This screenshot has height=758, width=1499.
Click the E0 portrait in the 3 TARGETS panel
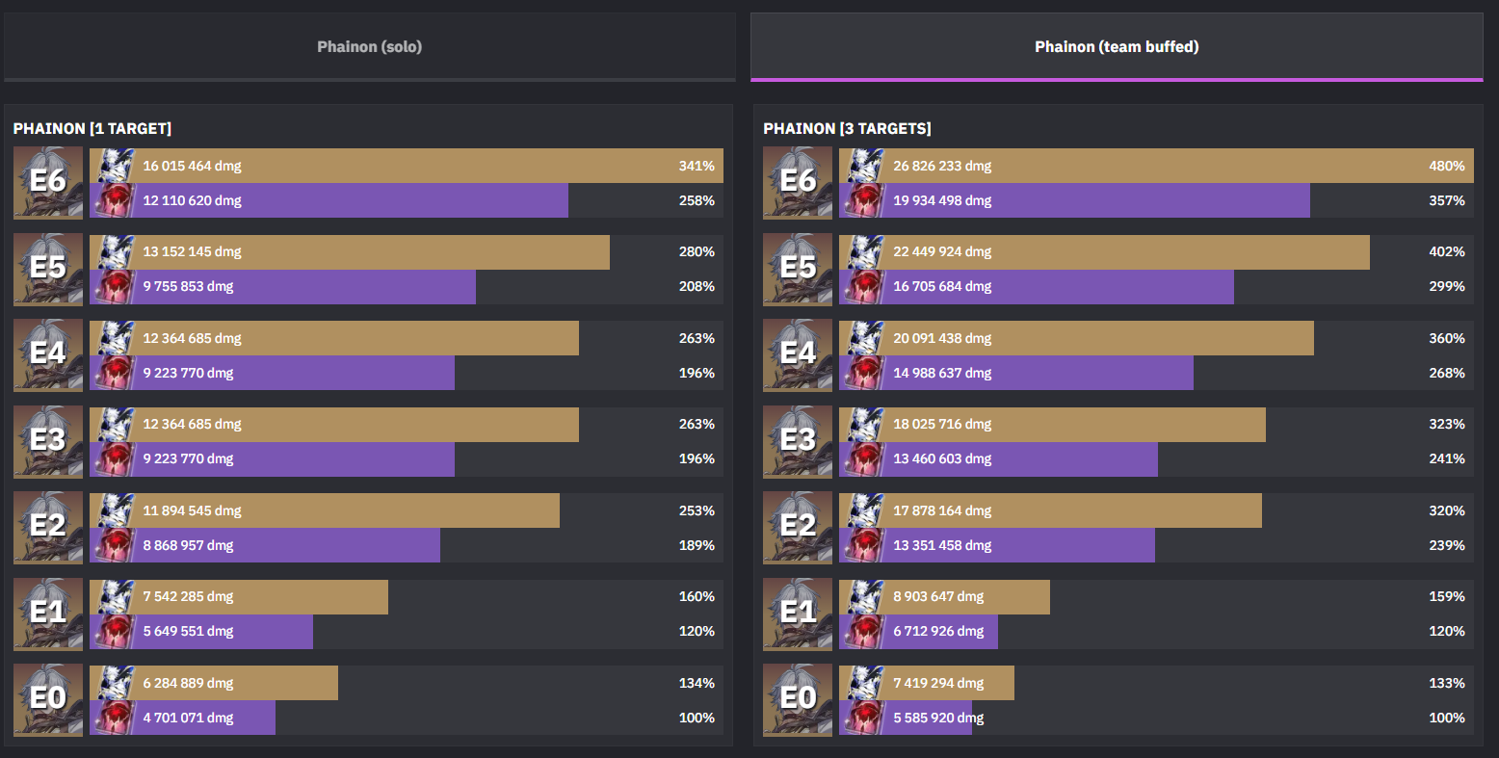click(x=798, y=700)
